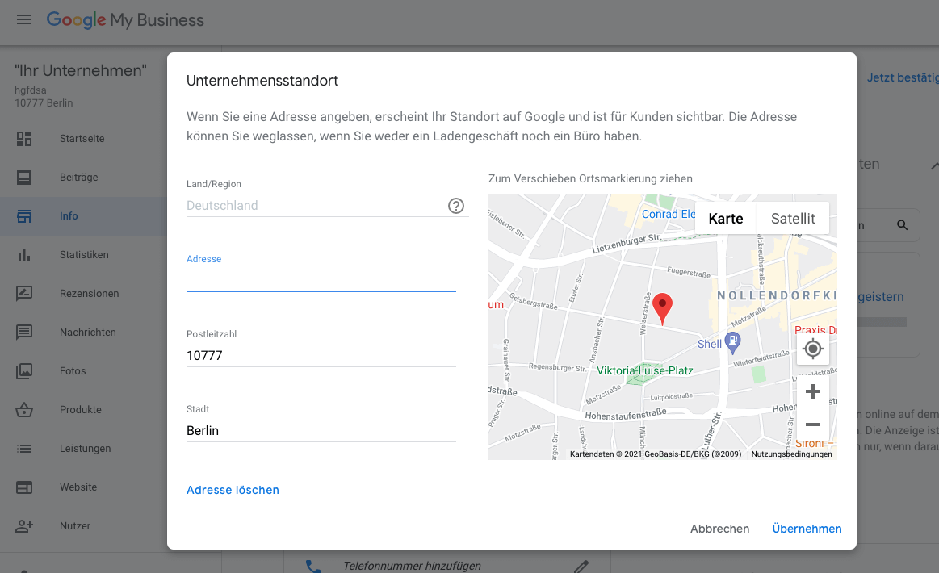Click the Beiträge posts icon
939x573 pixels.
point(24,178)
